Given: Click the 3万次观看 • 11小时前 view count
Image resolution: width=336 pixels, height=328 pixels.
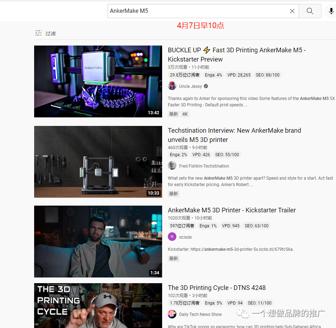Looking at the screenshot, I should coord(188,67).
